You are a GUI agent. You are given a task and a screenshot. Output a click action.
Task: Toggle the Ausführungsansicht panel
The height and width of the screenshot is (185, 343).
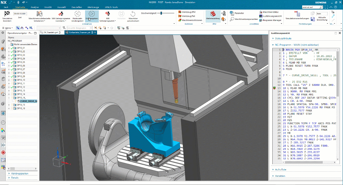tap(270, 16)
